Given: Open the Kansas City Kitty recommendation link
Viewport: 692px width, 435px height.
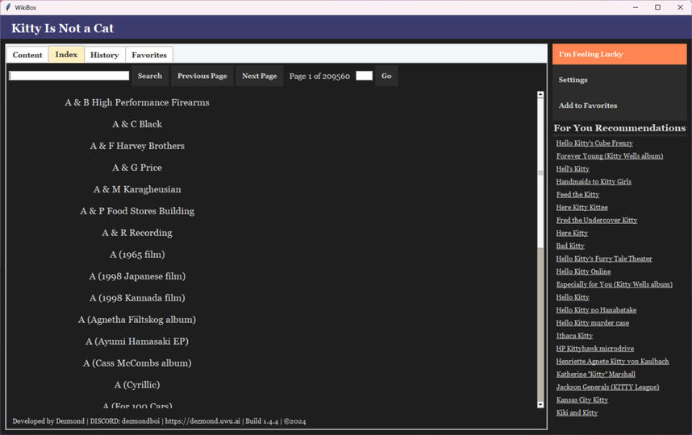Looking at the screenshot, I should 582,400.
